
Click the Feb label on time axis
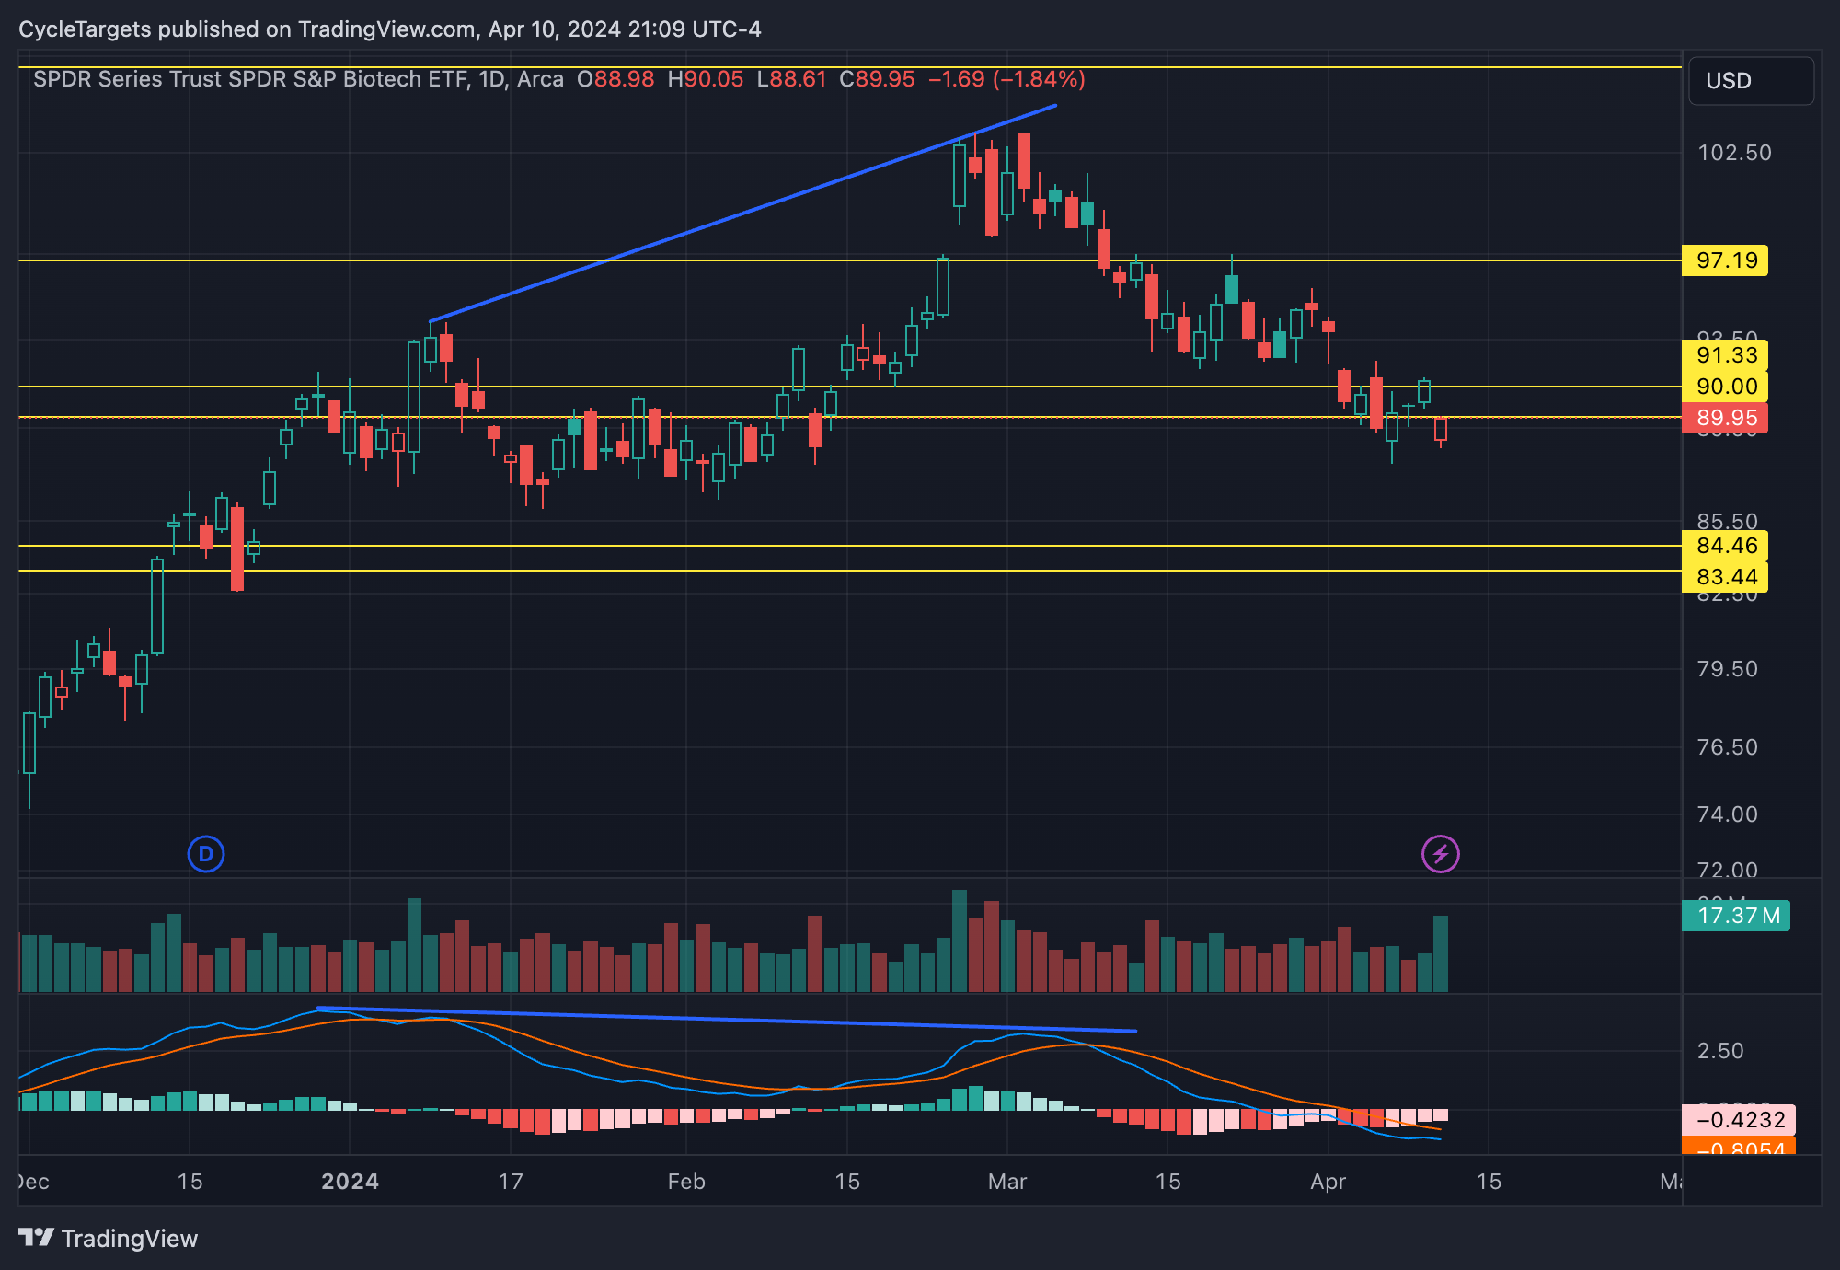coord(686,1182)
